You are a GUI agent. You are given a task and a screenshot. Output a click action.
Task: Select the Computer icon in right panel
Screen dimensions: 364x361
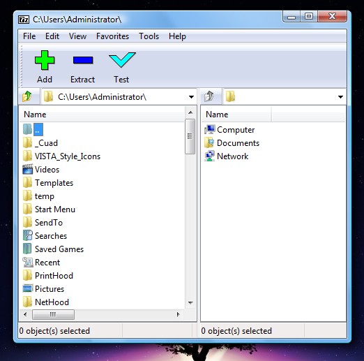point(209,129)
